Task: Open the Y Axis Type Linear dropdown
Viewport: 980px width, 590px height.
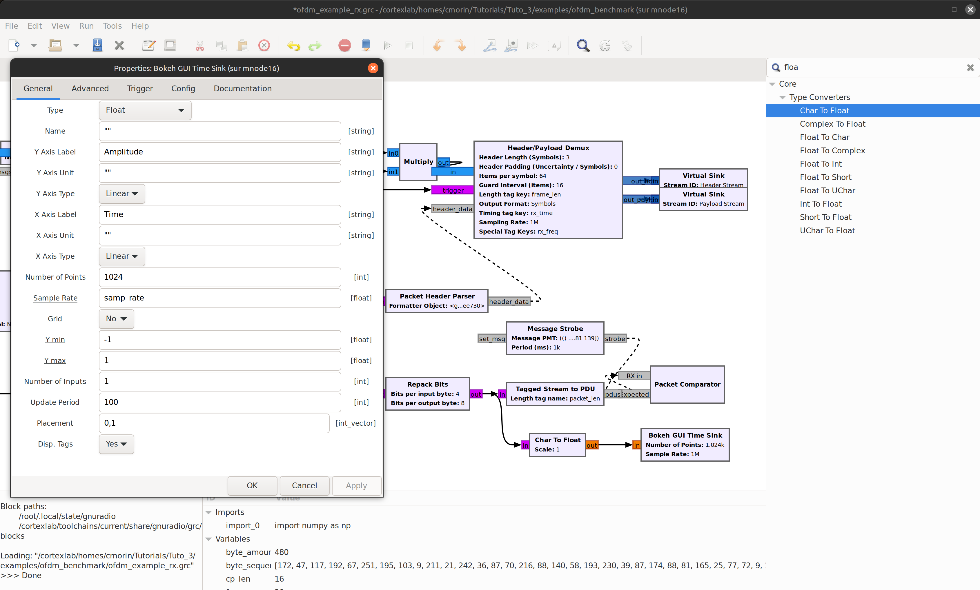Action: (122, 194)
